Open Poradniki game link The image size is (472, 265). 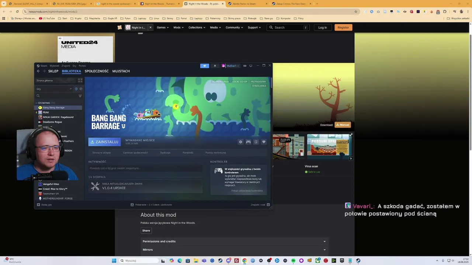(x=188, y=153)
